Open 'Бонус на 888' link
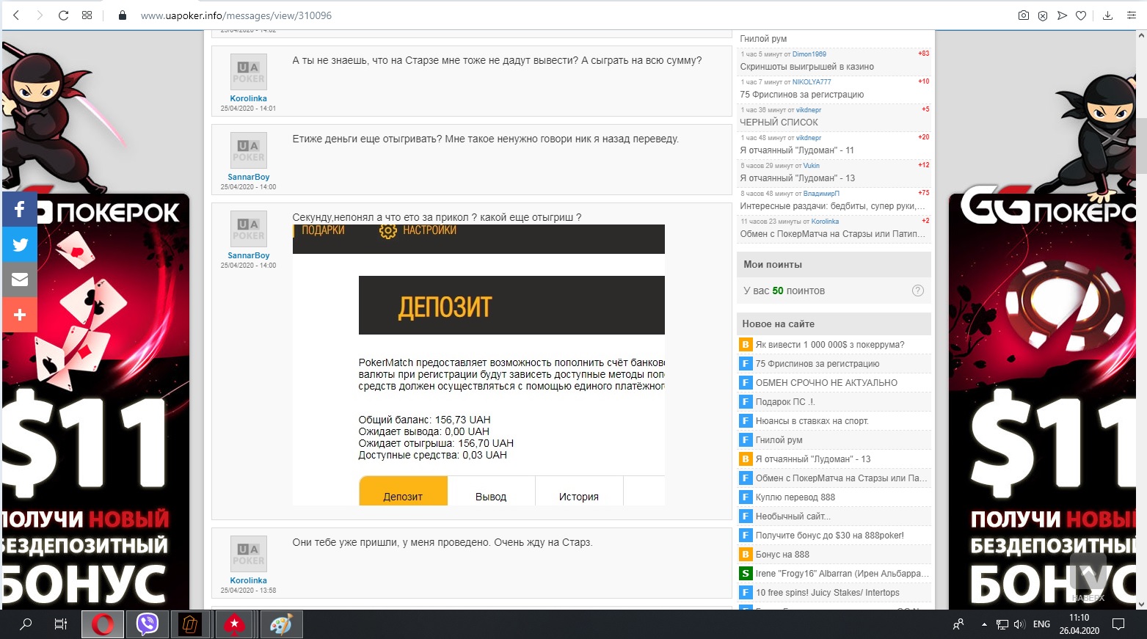Image resolution: width=1147 pixels, height=639 pixels. coord(782,555)
